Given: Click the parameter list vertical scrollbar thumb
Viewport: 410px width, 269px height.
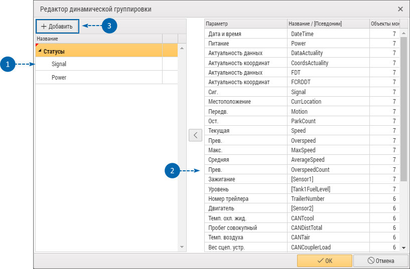Looking at the screenshot, I should (403, 109).
